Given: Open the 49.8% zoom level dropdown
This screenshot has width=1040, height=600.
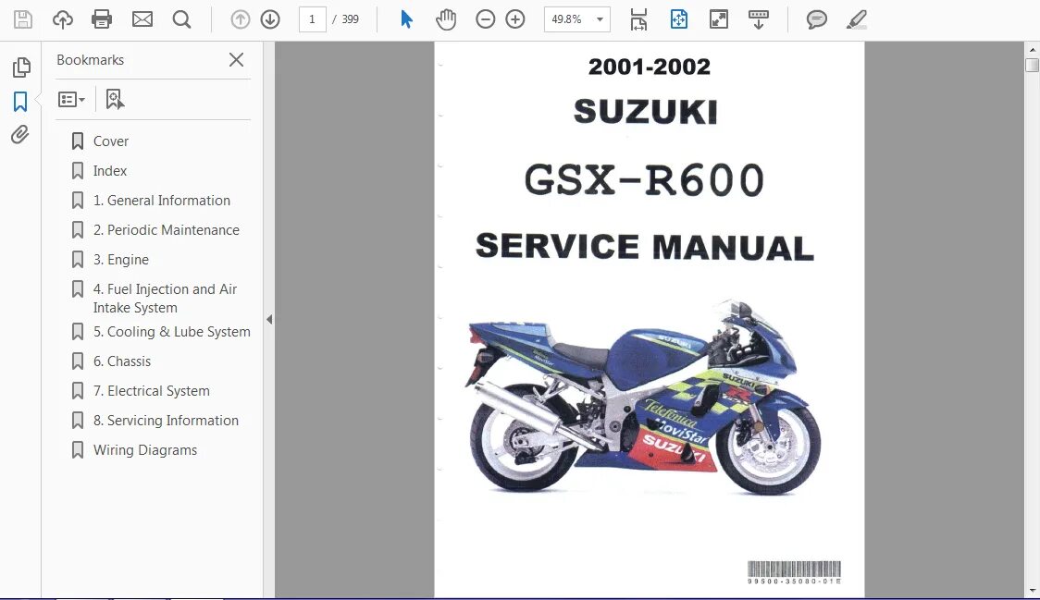Looking at the screenshot, I should click(x=577, y=19).
